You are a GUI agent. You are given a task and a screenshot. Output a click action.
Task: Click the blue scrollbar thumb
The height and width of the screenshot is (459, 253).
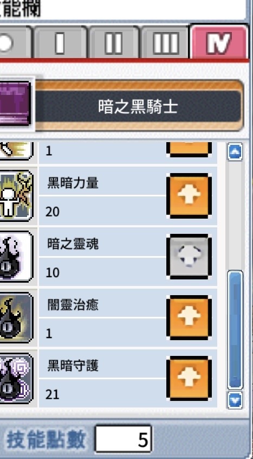pyautogui.click(x=235, y=330)
